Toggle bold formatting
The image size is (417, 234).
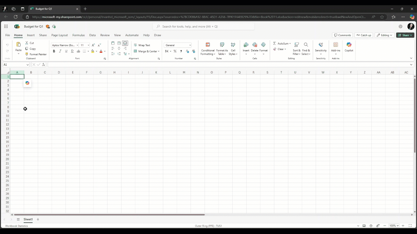click(x=54, y=51)
